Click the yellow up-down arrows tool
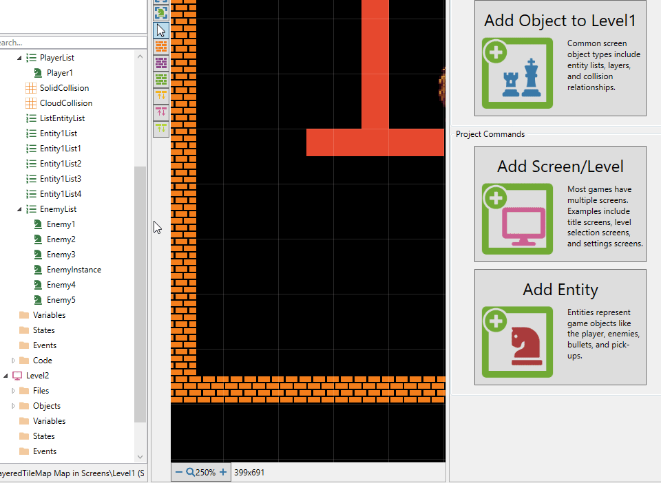Viewport: 661px width, 483px height. tap(161, 96)
